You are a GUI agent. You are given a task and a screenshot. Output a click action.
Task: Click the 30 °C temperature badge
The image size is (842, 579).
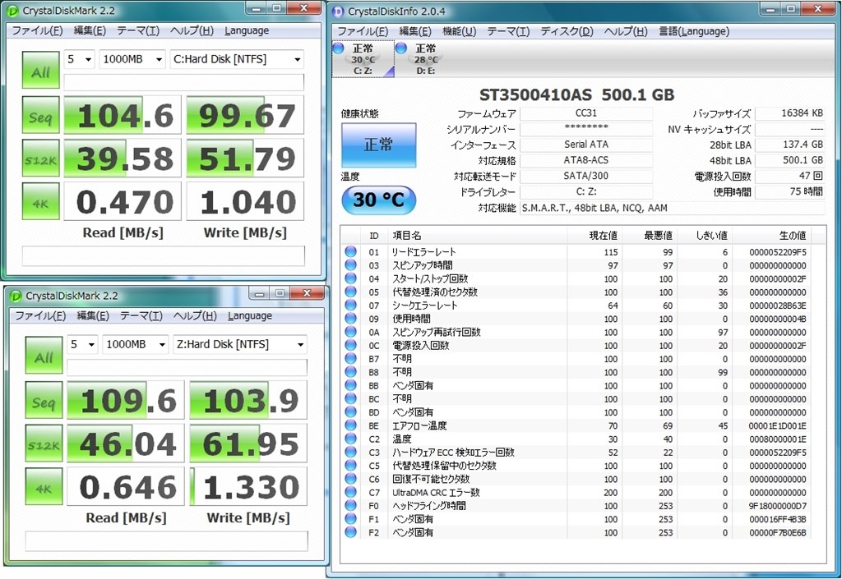click(x=378, y=200)
